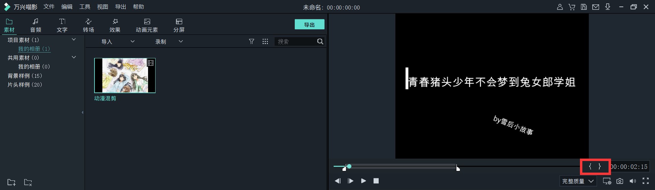Stop the preview playback
The height and width of the screenshot is (190, 655).
coord(376,181)
